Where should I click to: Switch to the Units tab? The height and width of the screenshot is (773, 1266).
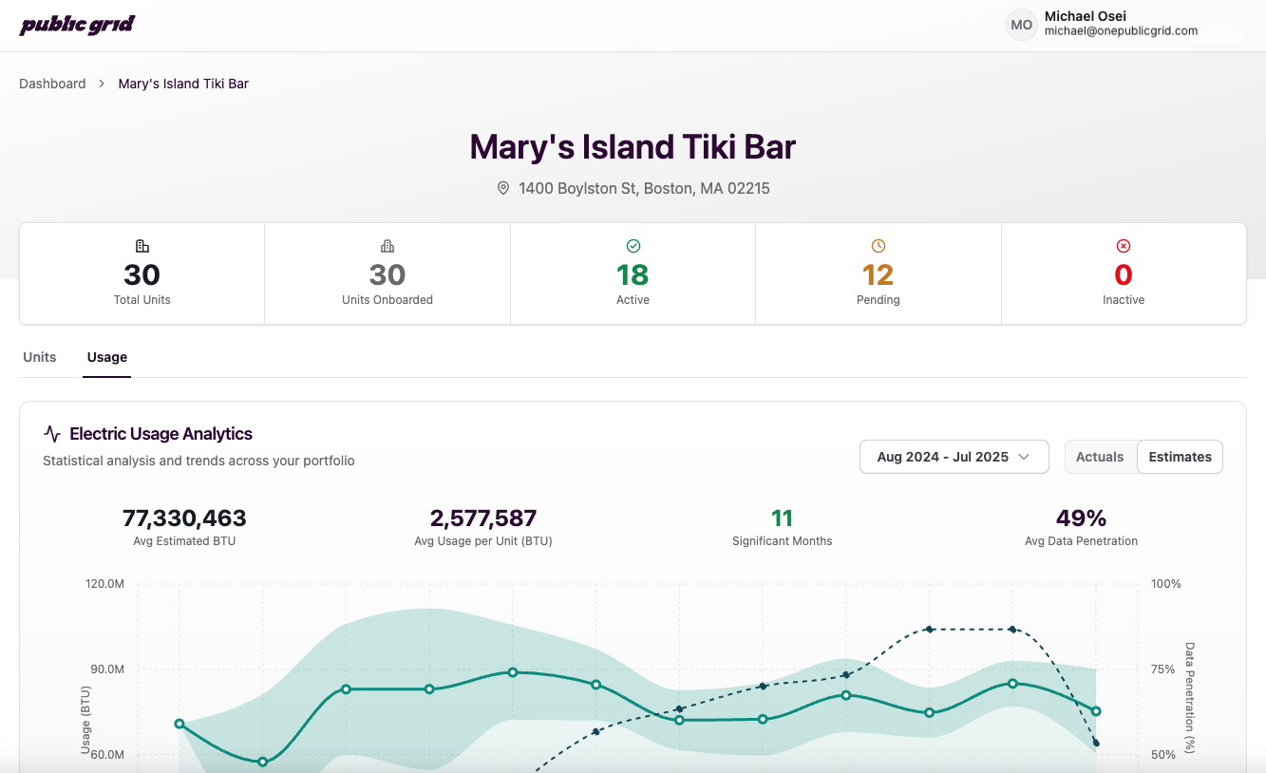pyautogui.click(x=39, y=357)
